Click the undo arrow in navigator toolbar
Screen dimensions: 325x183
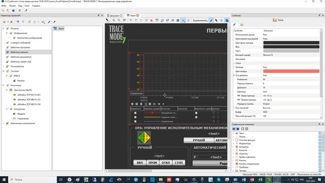(18, 22)
